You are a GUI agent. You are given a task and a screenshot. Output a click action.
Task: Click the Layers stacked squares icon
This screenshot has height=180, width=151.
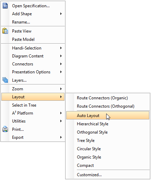click(x=5, y=80)
